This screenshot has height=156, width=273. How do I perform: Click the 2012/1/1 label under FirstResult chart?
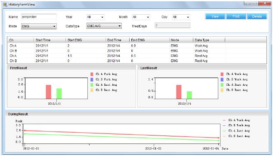[55, 104]
